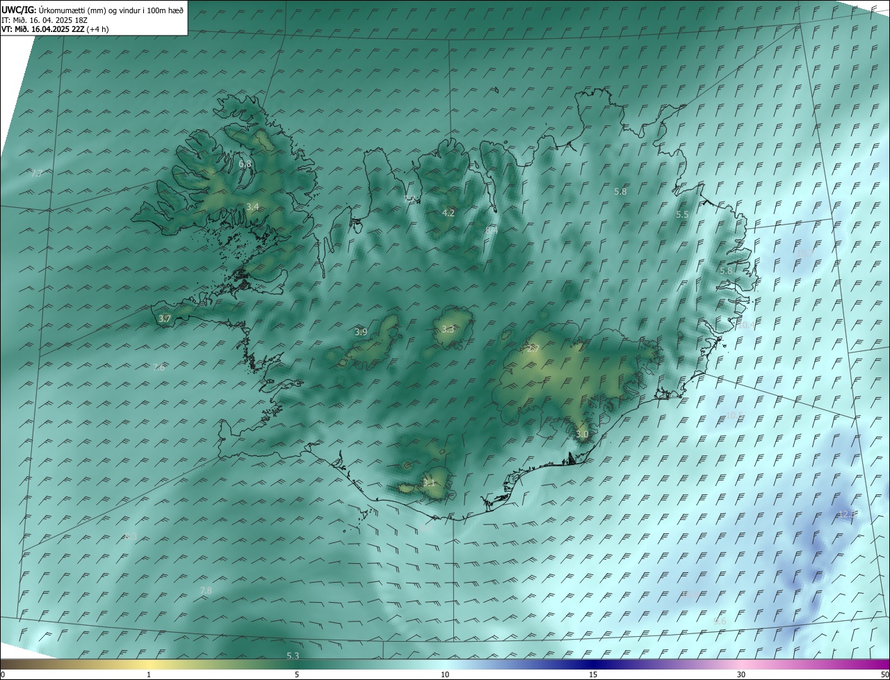Click the 3.0 value near the southeast coast

pos(583,435)
